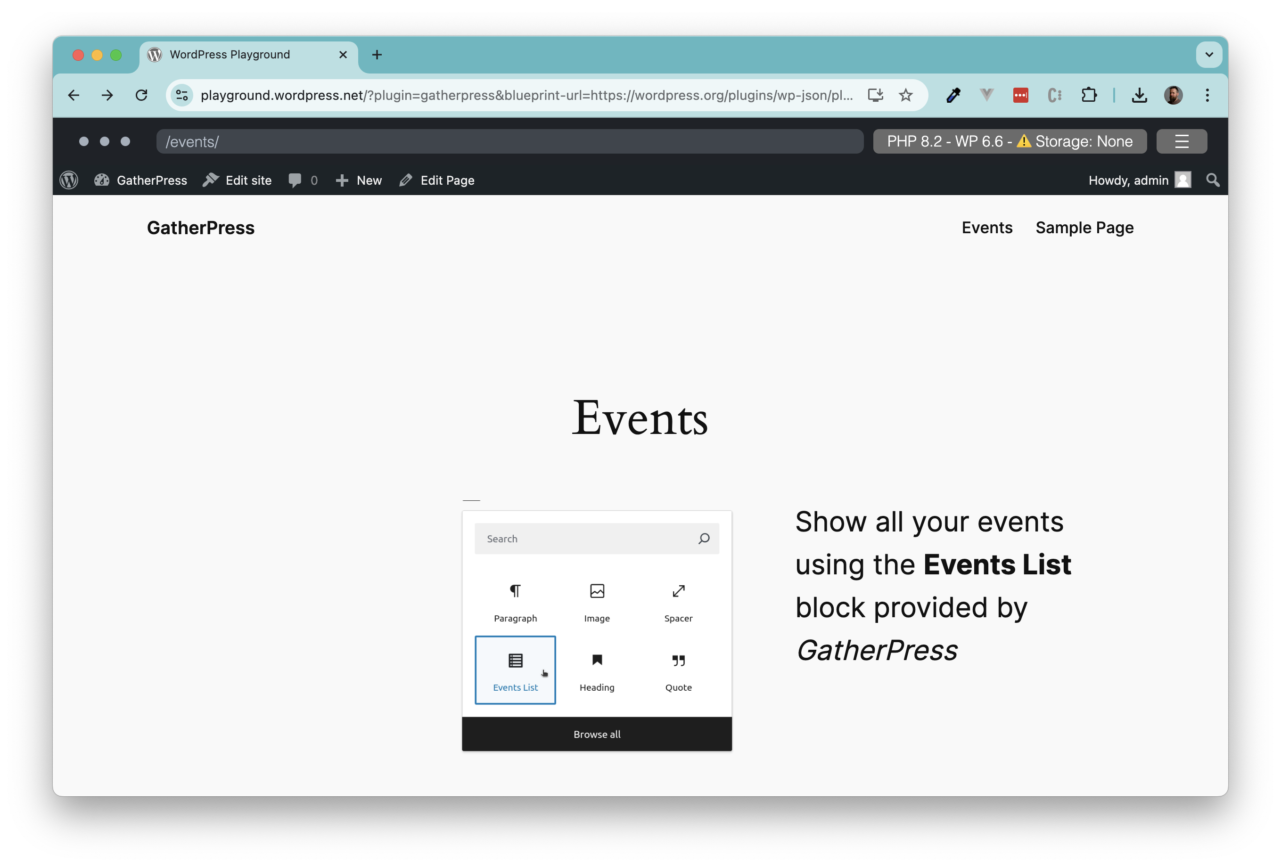This screenshot has height=866, width=1281.
Task: Click the Quote block icon
Action: pos(677,661)
